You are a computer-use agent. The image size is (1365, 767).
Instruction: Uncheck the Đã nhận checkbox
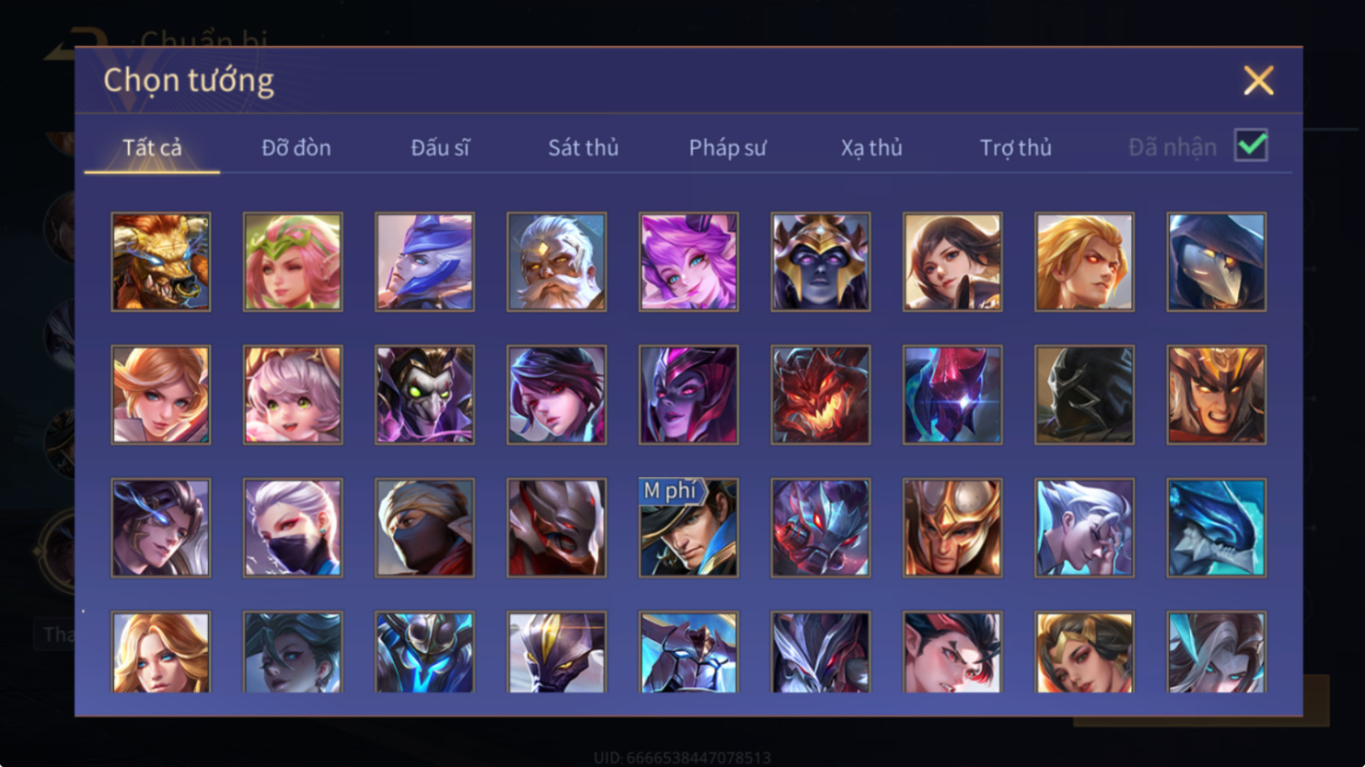(x=1251, y=146)
